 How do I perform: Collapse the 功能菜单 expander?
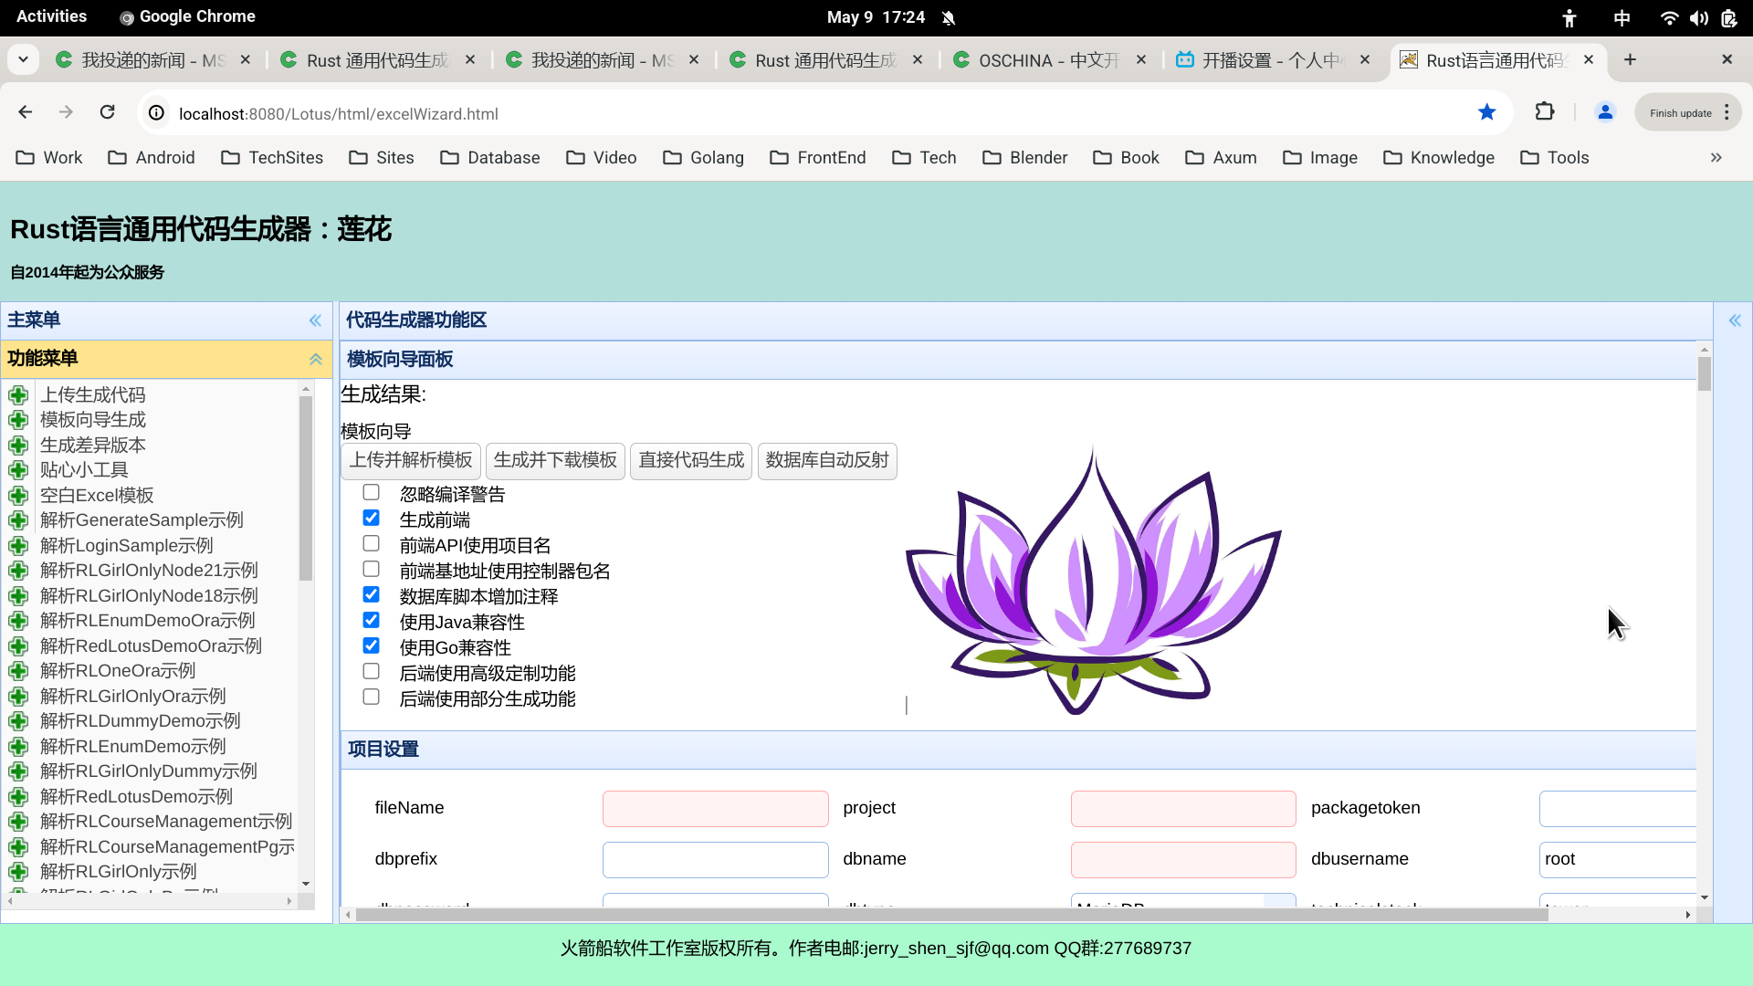315,358
